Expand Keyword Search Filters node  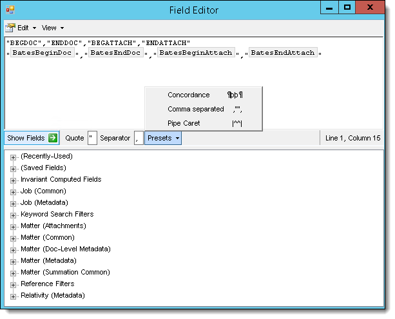(13, 215)
